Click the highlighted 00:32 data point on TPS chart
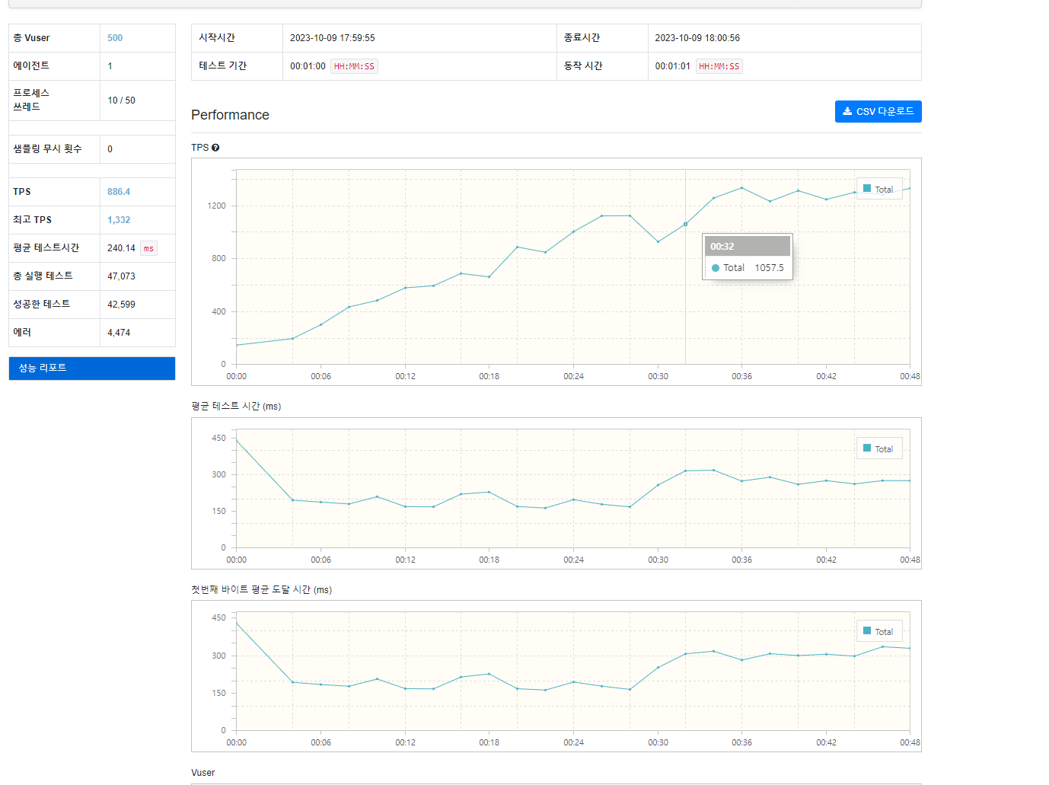The width and height of the screenshot is (1049, 785). click(685, 224)
